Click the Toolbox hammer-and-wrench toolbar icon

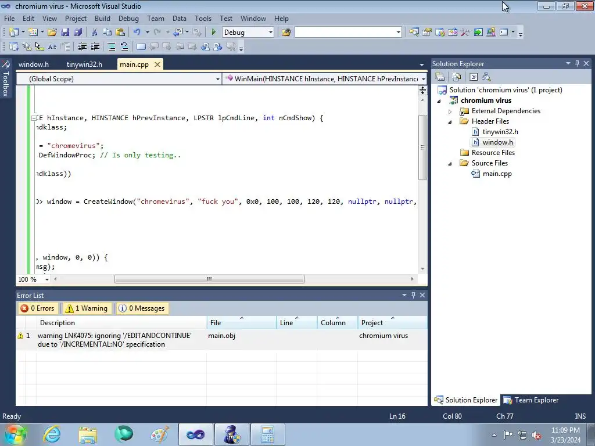(465, 33)
